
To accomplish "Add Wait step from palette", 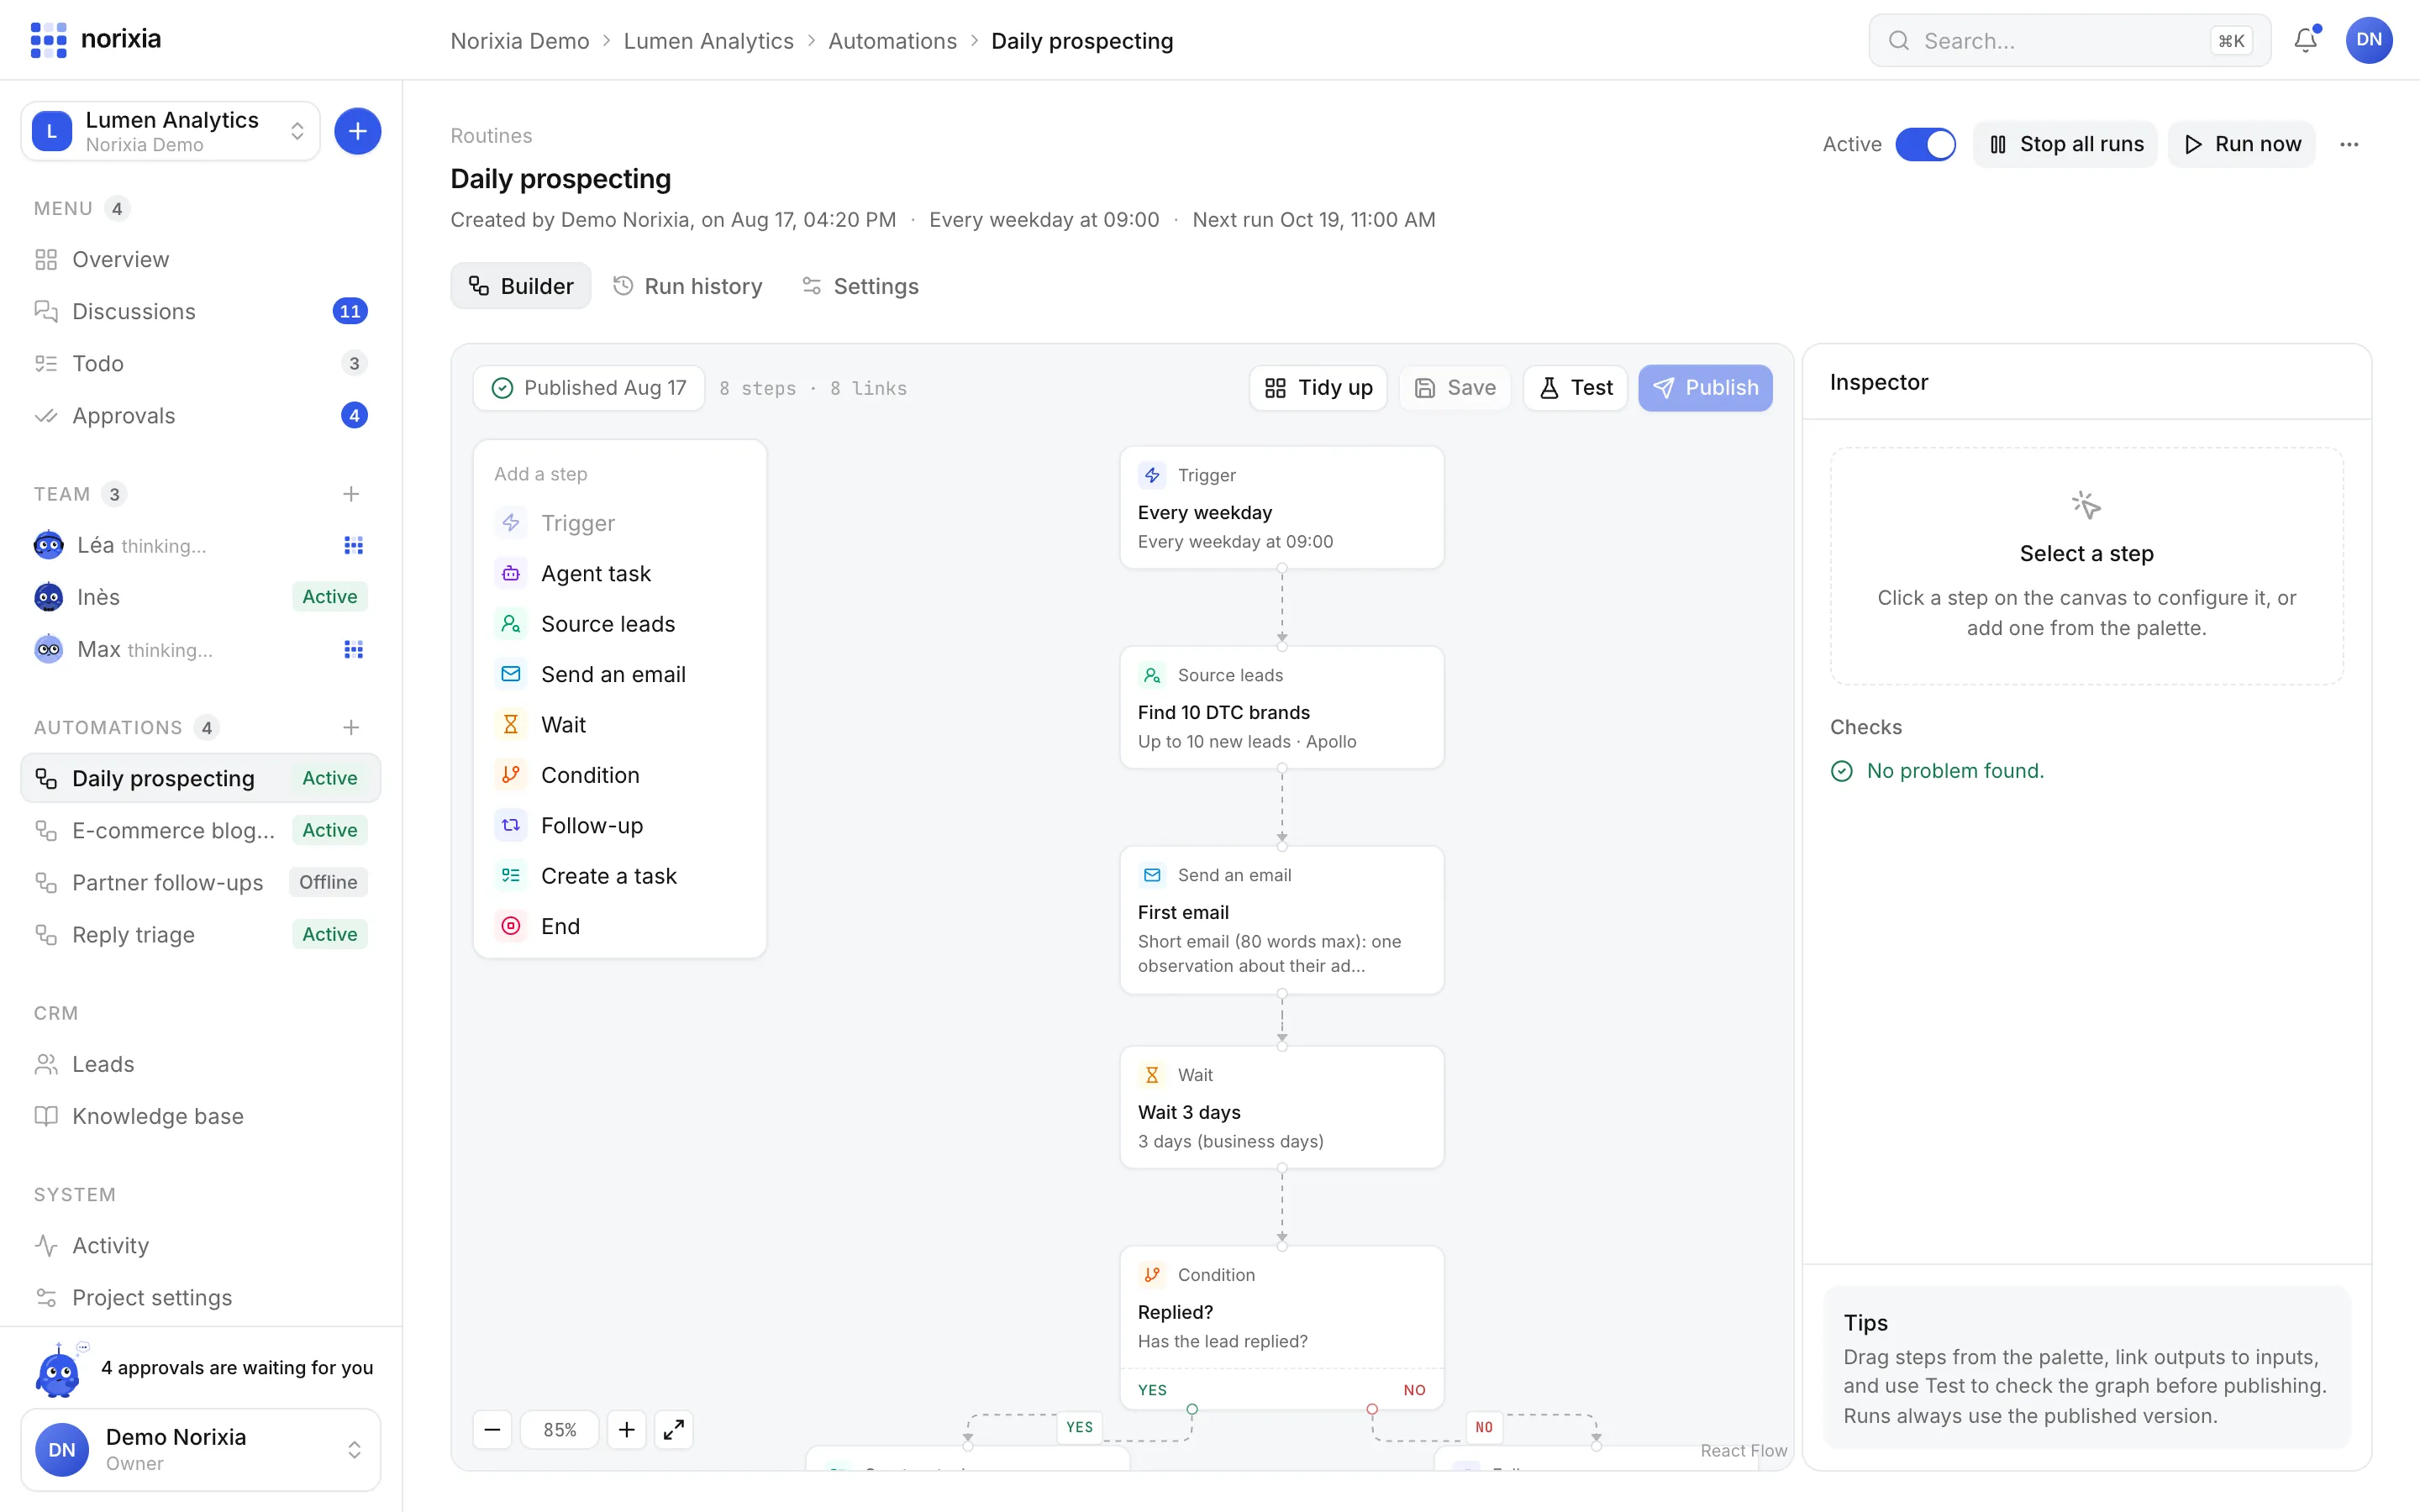I will pyautogui.click(x=620, y=724).
